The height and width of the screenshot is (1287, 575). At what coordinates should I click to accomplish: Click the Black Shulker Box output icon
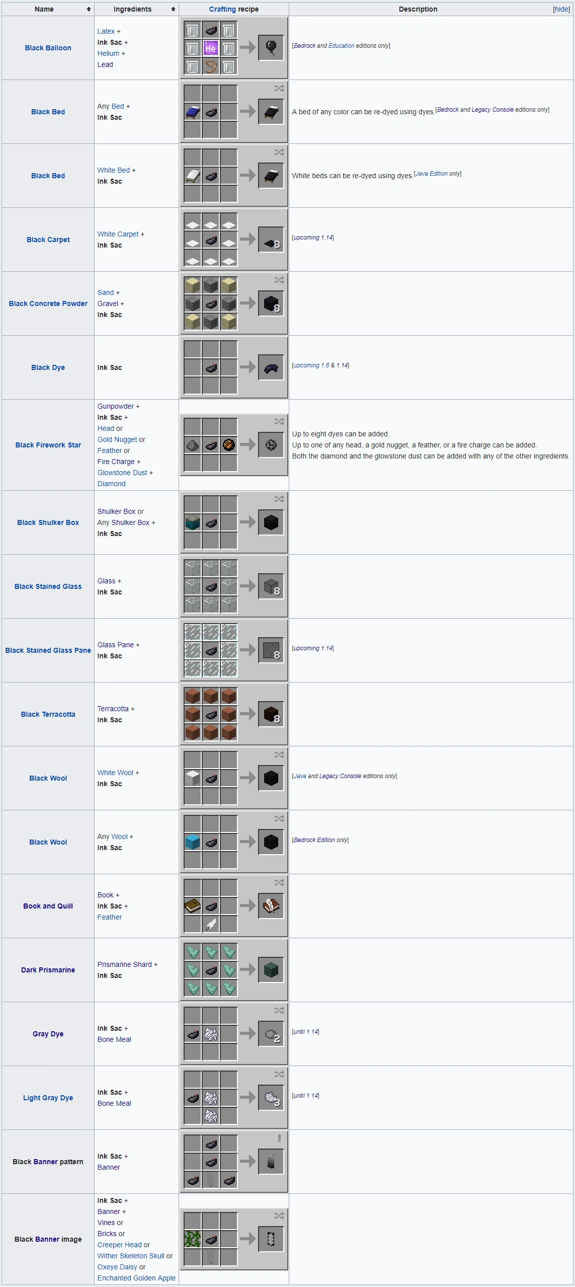click(271, 522)
